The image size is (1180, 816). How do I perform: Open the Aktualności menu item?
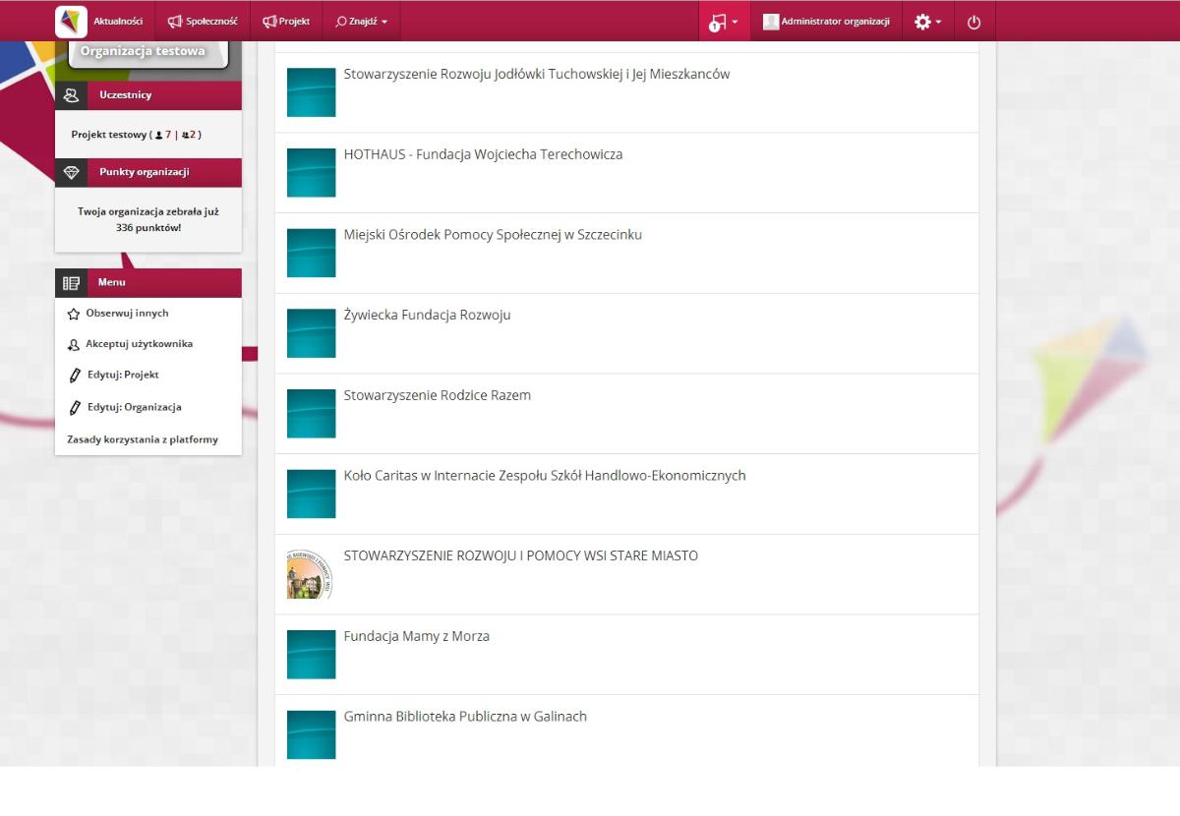(x=118, y=22)
